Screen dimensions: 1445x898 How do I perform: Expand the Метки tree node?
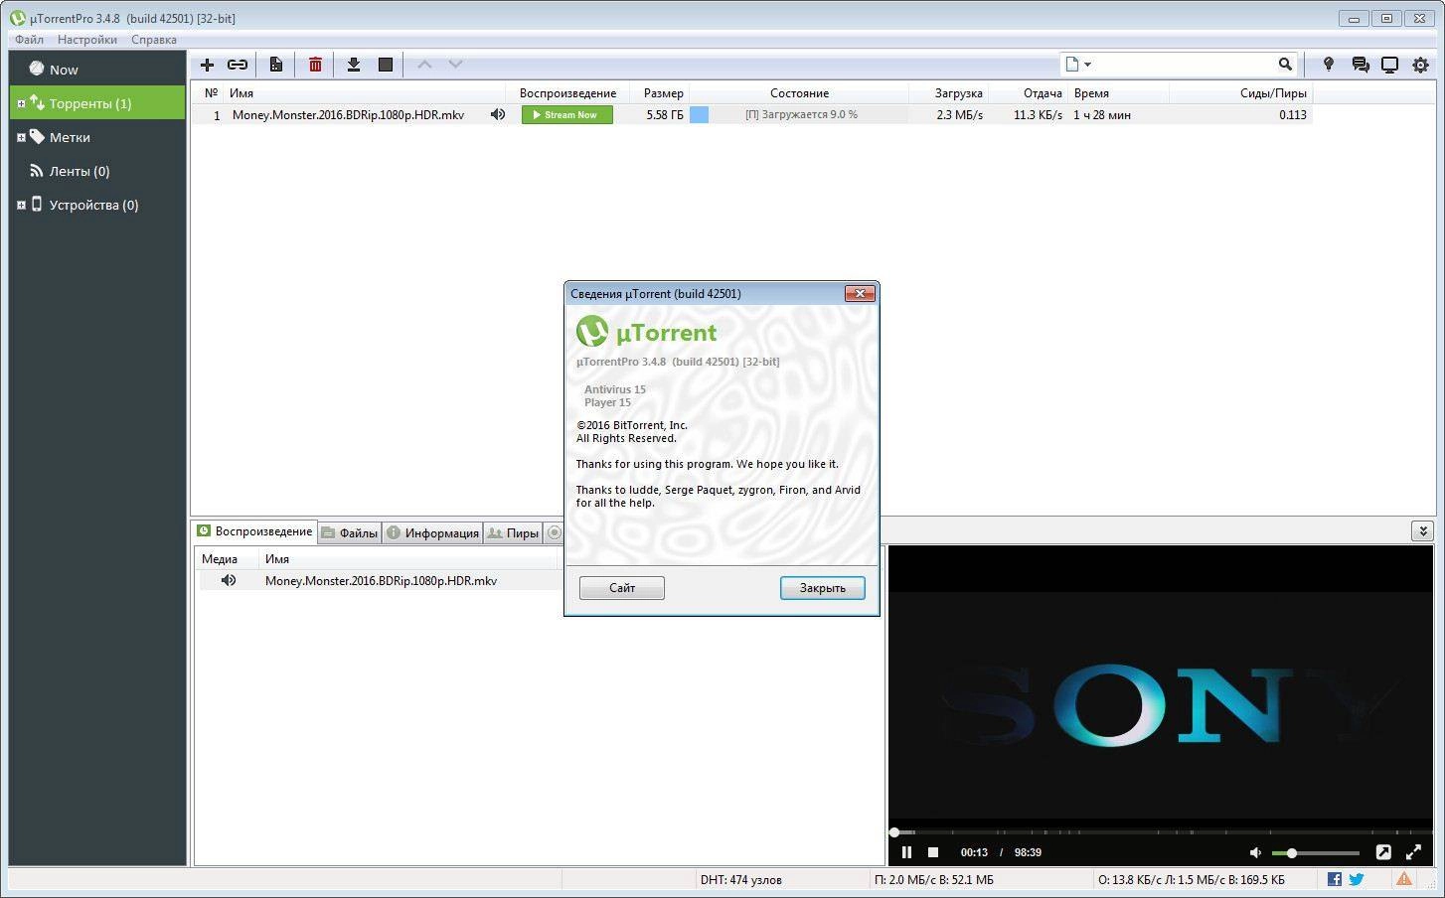tap(21, 137)
